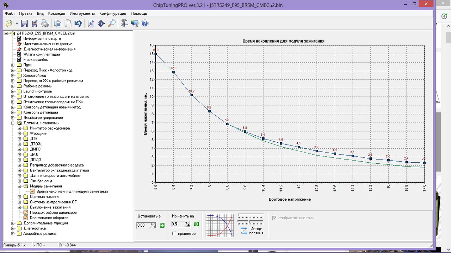Expand the 'Диагностика' folder

[13, 228]
